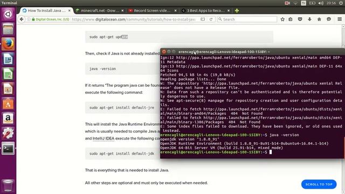
Task: Open Firefox hamburger menu
Action: [x=340, y=19]
